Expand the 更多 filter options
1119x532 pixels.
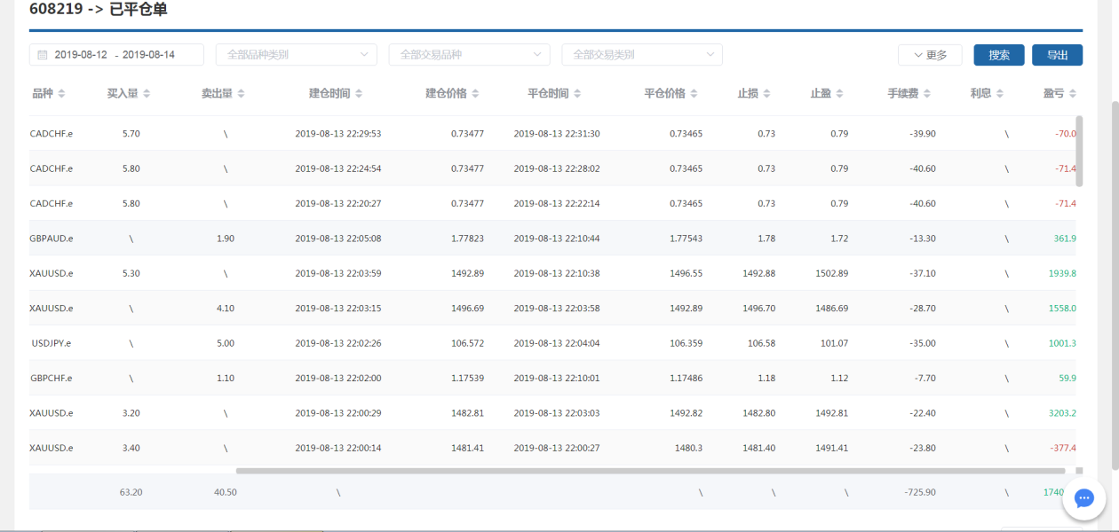929,55
